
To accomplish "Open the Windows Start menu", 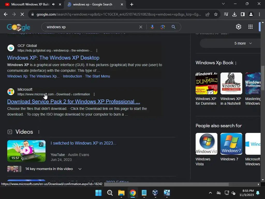I will 98,193.
